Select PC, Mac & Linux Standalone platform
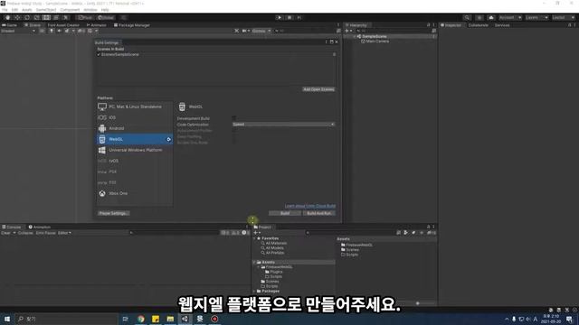Image resolution: width=579 pixels, height=325 pixels. (135, 107)
